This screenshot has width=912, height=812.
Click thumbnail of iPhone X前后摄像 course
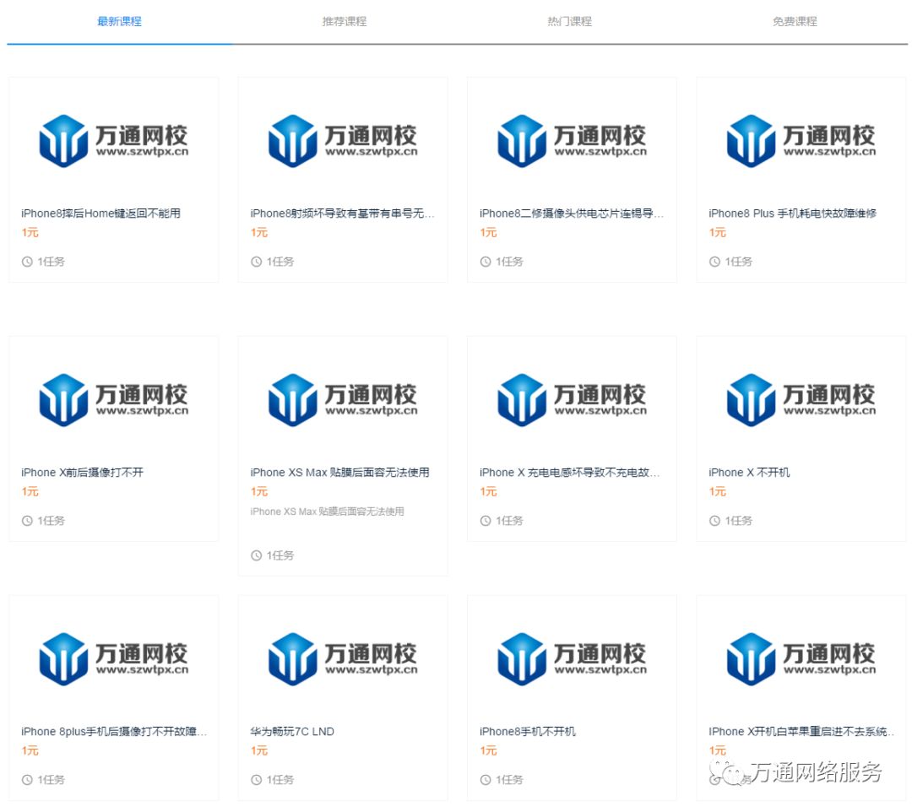(114, 400)
